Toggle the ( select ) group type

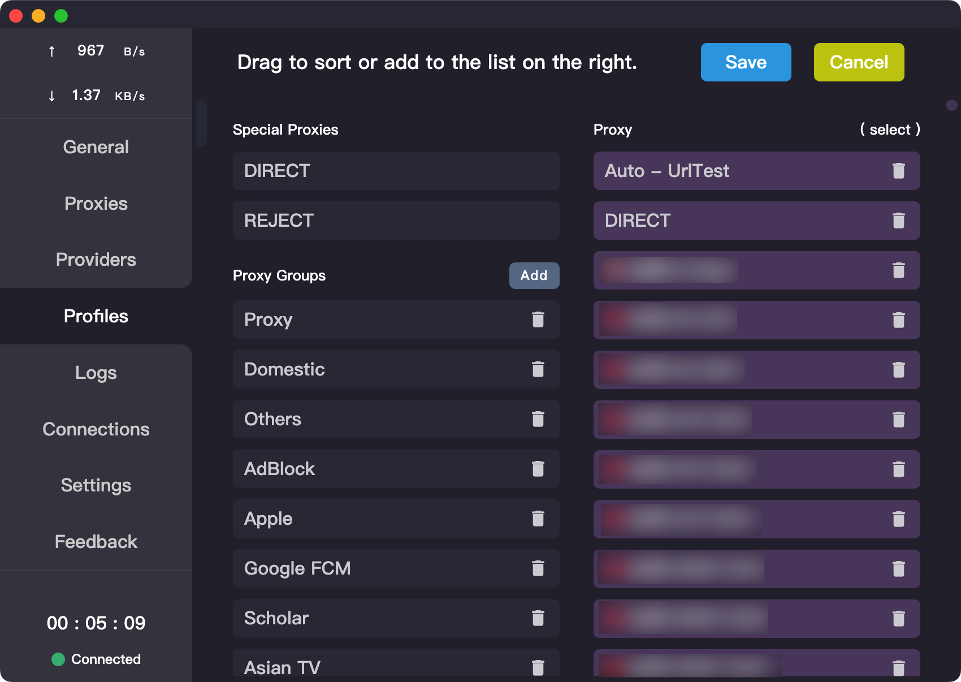(890, 130)
